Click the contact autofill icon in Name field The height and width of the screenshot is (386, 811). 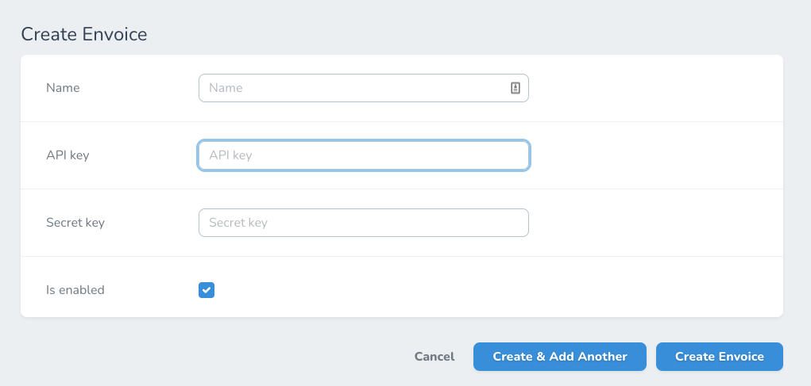515,88
